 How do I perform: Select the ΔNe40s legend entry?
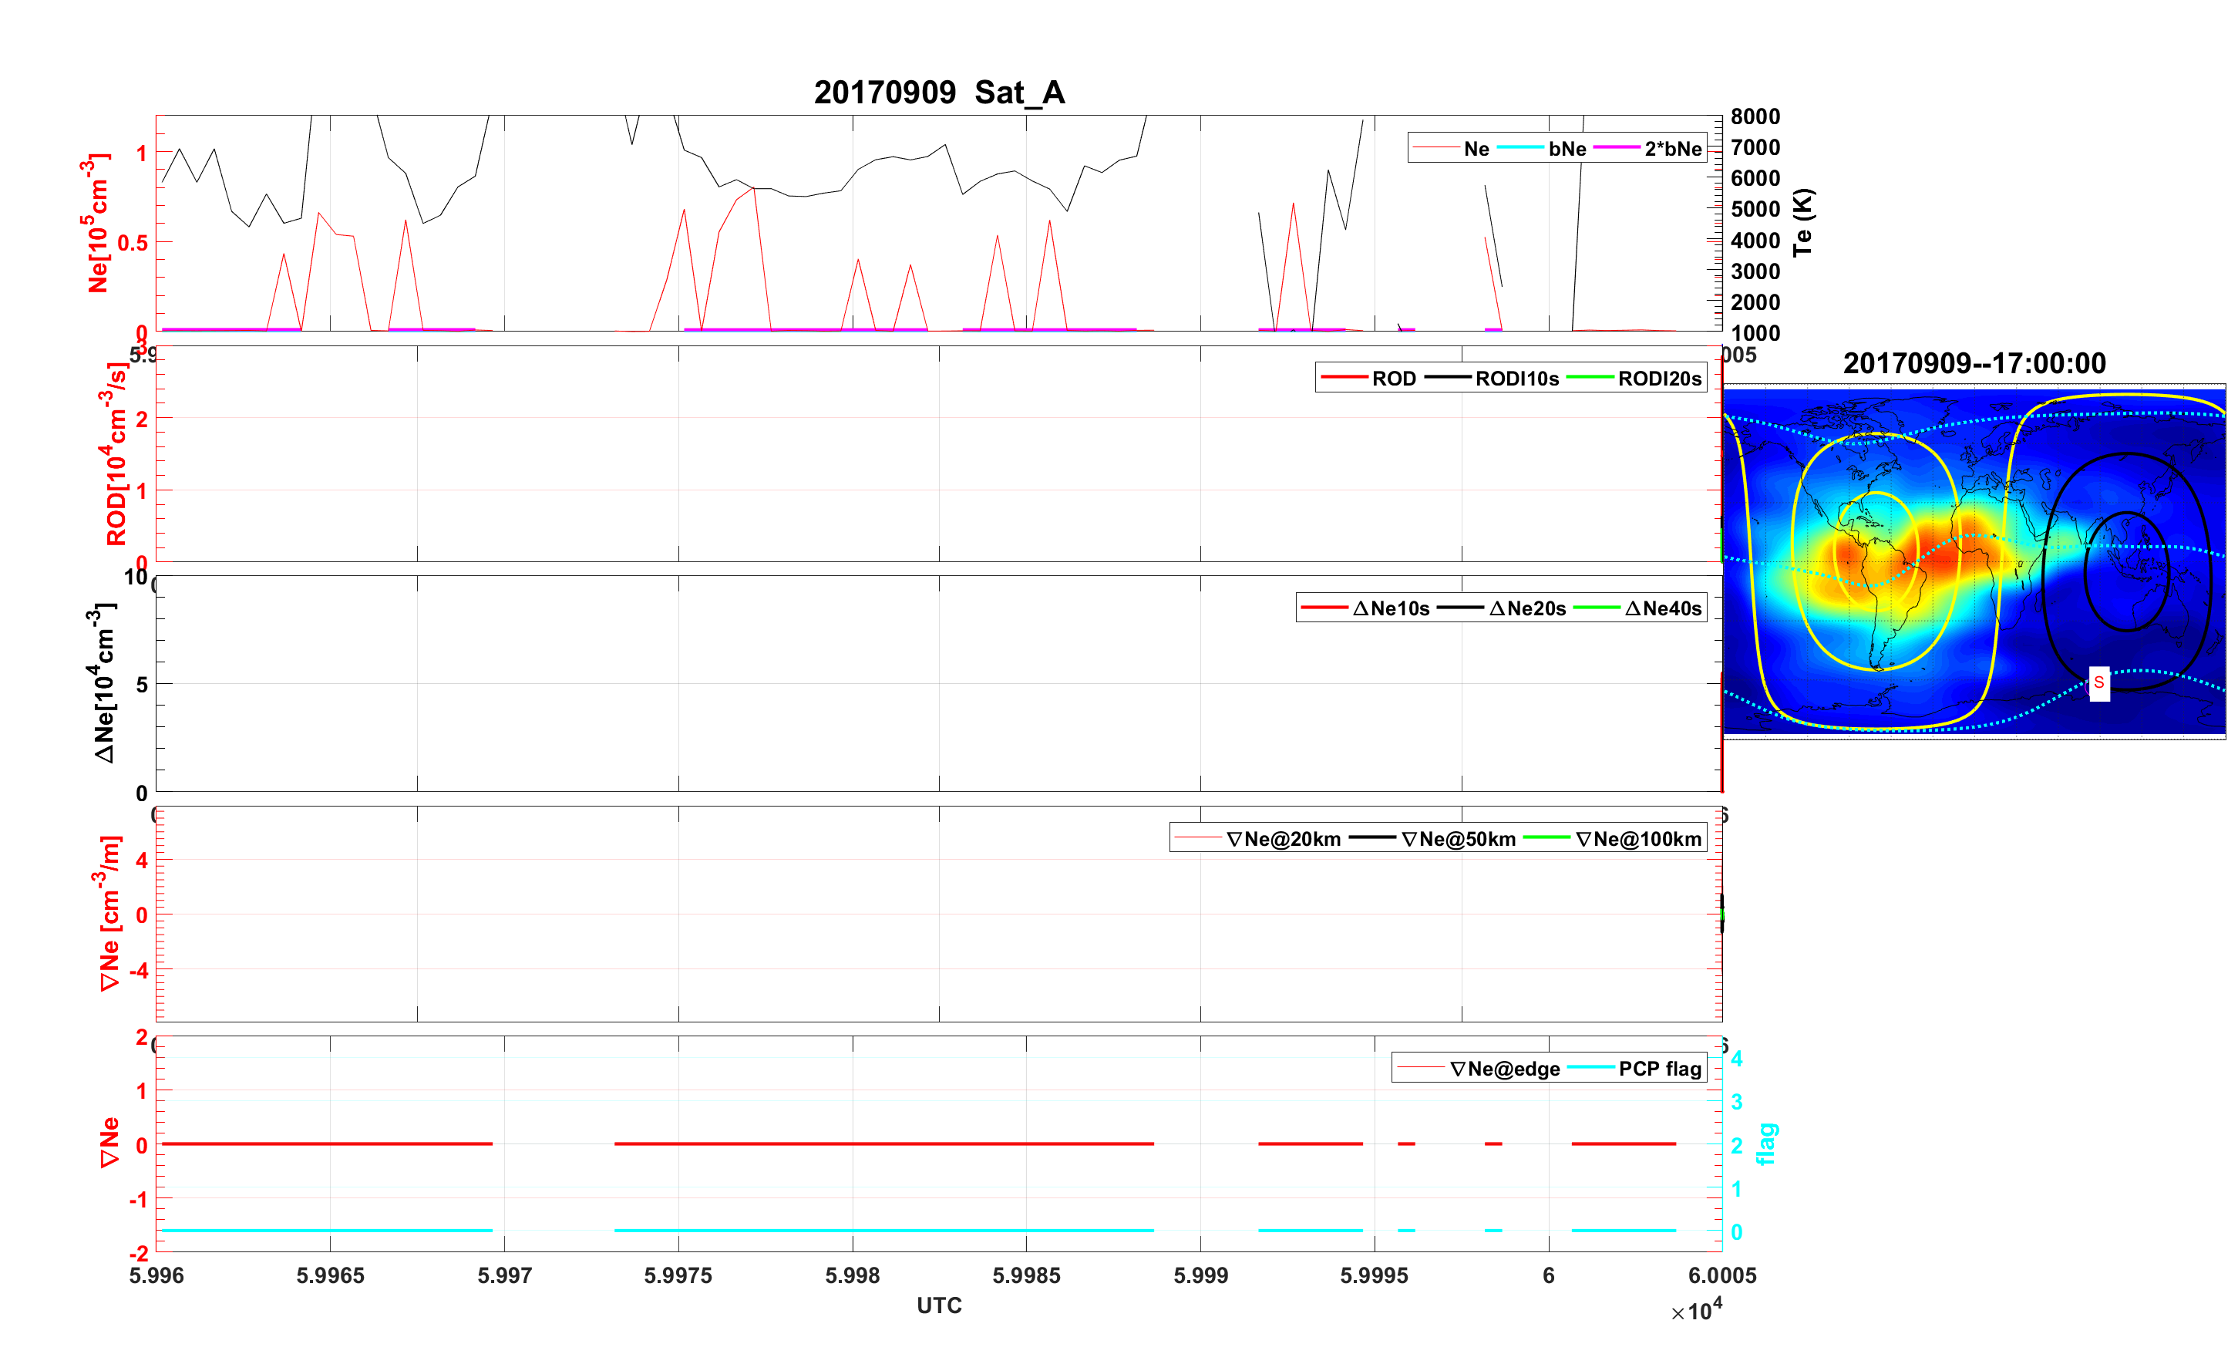(1662, 608)
